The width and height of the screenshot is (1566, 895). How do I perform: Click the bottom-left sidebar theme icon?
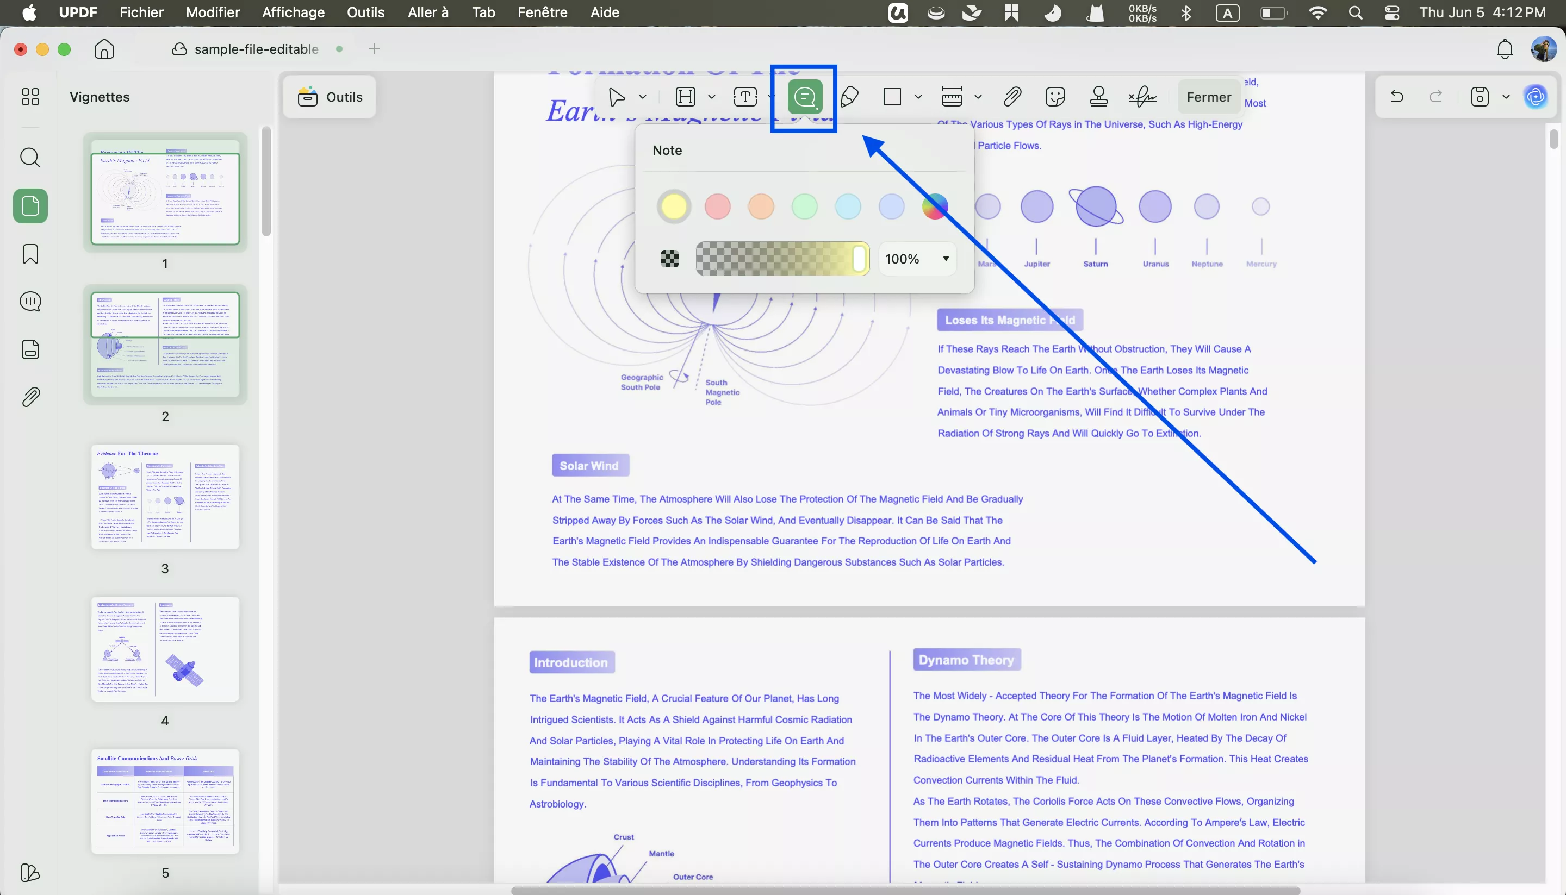click(30, 872)
